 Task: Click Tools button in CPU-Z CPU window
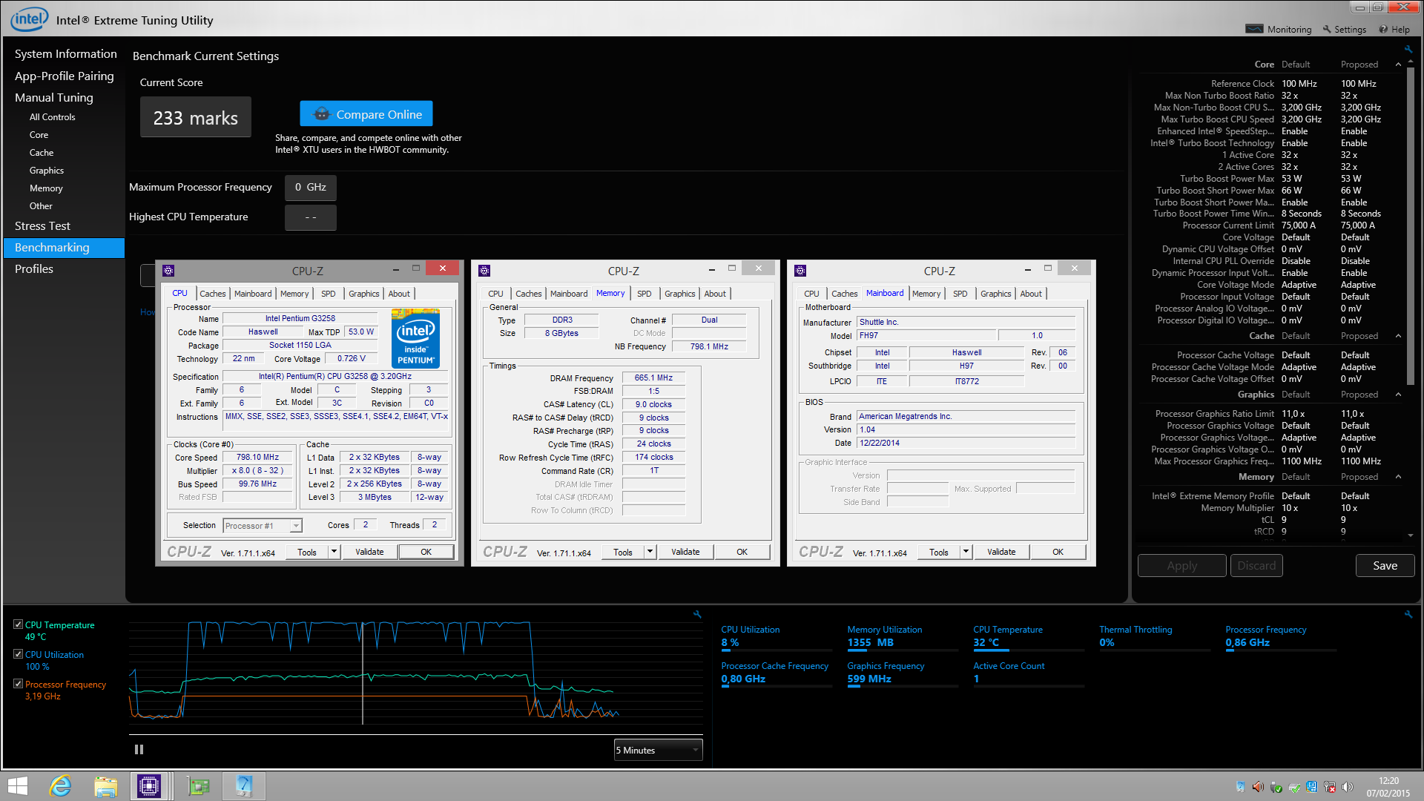(x=307, y=551)
